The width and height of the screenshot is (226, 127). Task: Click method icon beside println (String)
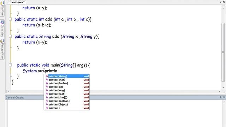47,76
